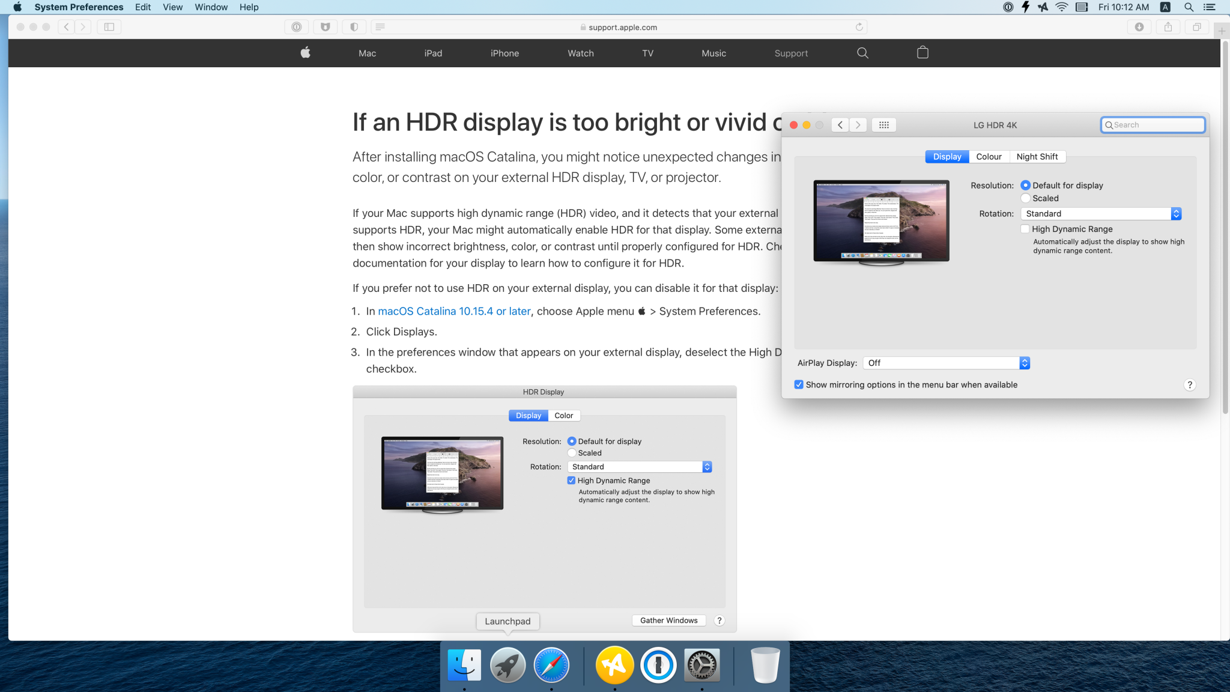This screenshot has width=1230, height=692.
Task: Open macOS Catalina 10.15.4 or later link
Action: pos(454,311)
